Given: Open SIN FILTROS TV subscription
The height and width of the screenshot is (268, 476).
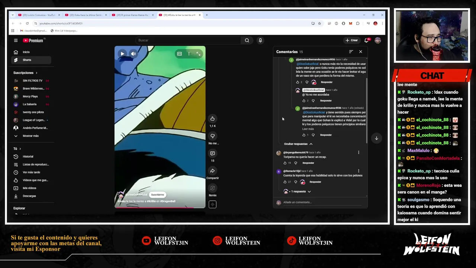Looking at the screenshot, I should [31, 81].
